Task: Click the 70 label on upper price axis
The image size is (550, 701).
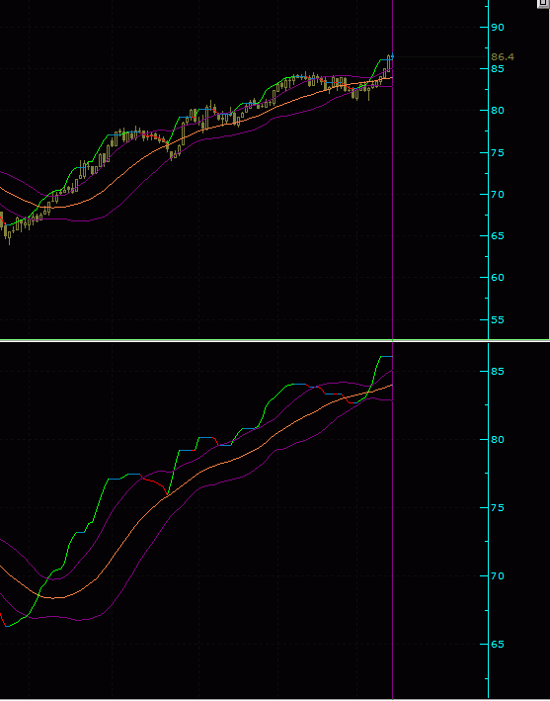Action: click(x=498, y=195)
